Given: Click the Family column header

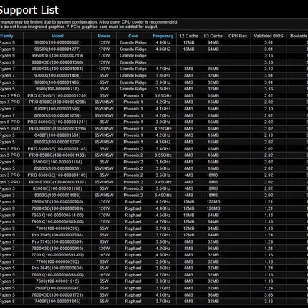Looking at the screenshot, I should (x=6, y=36).
